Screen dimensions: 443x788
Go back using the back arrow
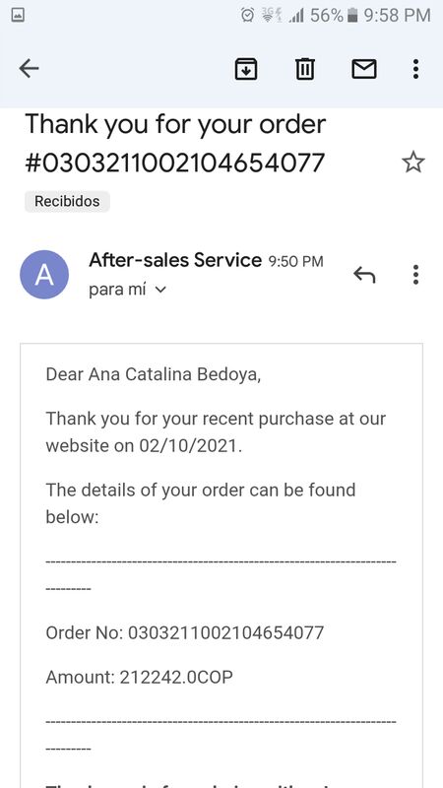[x=29, y=68]
